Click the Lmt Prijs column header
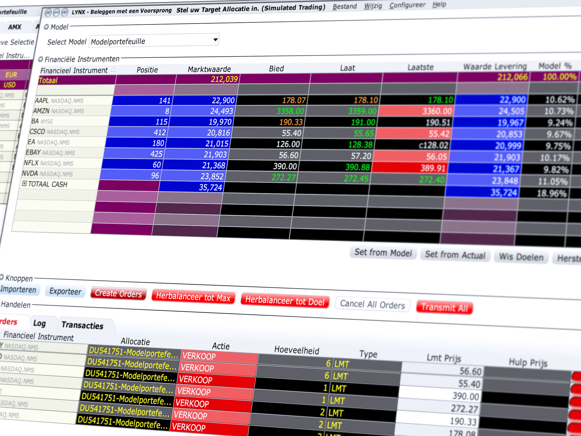The width and height of the screenshot is (581, 436). pyautogui.click(x=444, y=358)
